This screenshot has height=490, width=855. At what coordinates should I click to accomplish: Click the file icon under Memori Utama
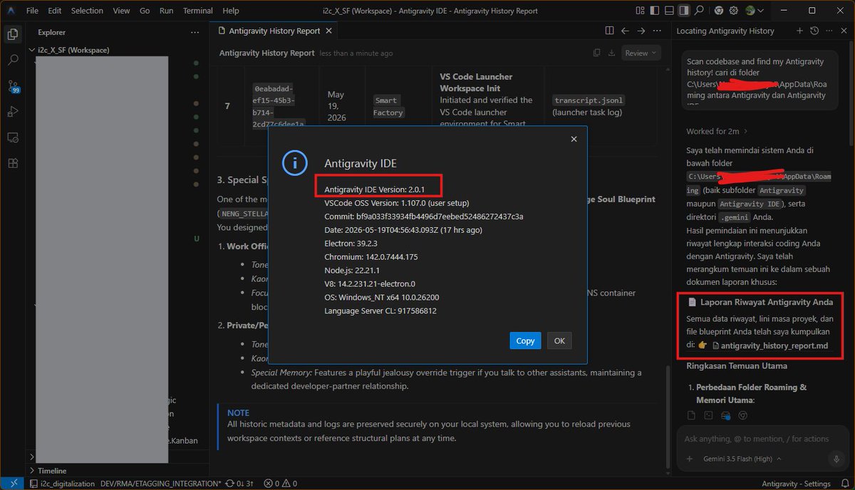click(x=691, y=415)
